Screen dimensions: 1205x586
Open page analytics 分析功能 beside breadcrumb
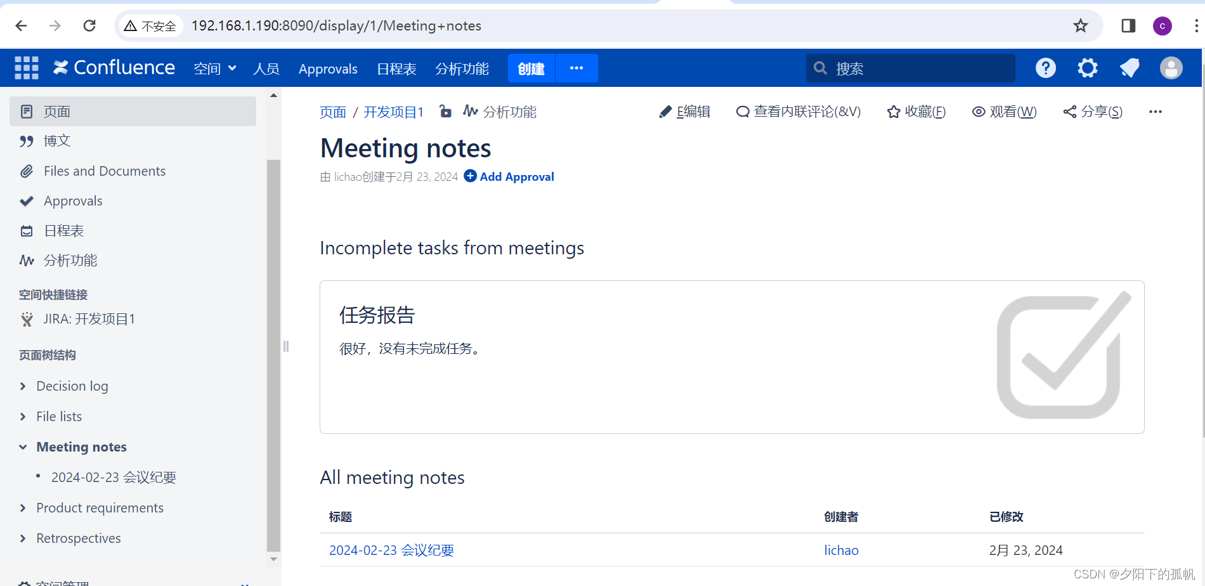click(x=500, y=112)
